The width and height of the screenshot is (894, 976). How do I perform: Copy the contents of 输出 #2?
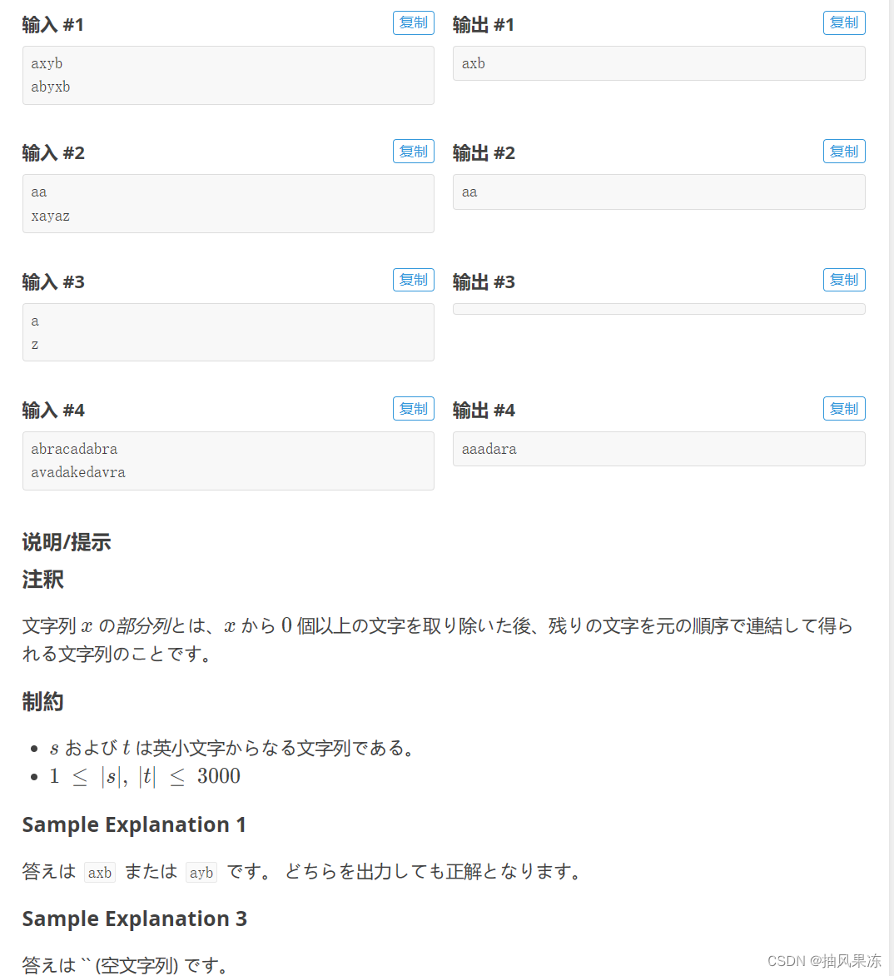844,151
